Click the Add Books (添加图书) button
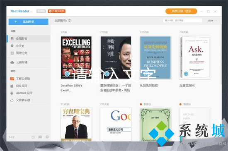The width and height of the screenshot is (228, 151). (x=28, y=22)
